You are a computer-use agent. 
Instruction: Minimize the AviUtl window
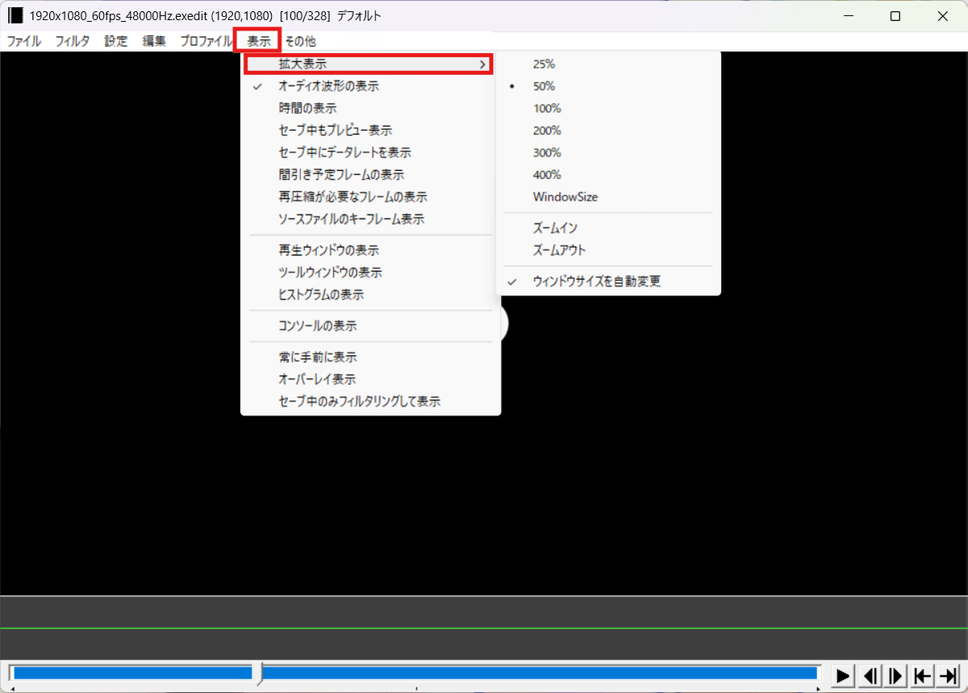click(849, 16)
